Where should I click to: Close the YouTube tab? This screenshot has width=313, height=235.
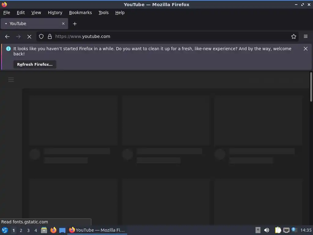pyautogui.click(x=63, y=24)
